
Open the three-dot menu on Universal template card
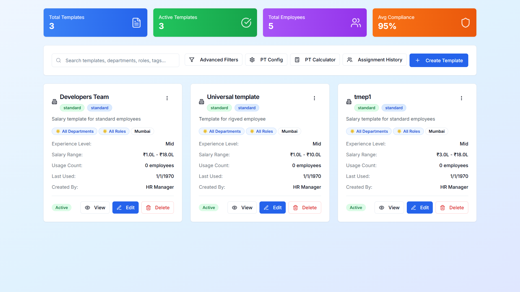(x=314, y=98)
